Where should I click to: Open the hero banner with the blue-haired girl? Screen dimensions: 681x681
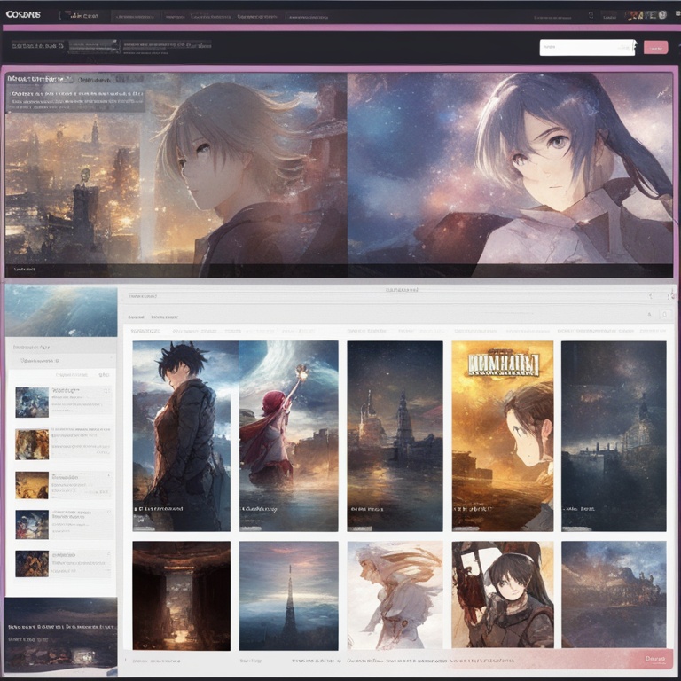tap(511, 174)
